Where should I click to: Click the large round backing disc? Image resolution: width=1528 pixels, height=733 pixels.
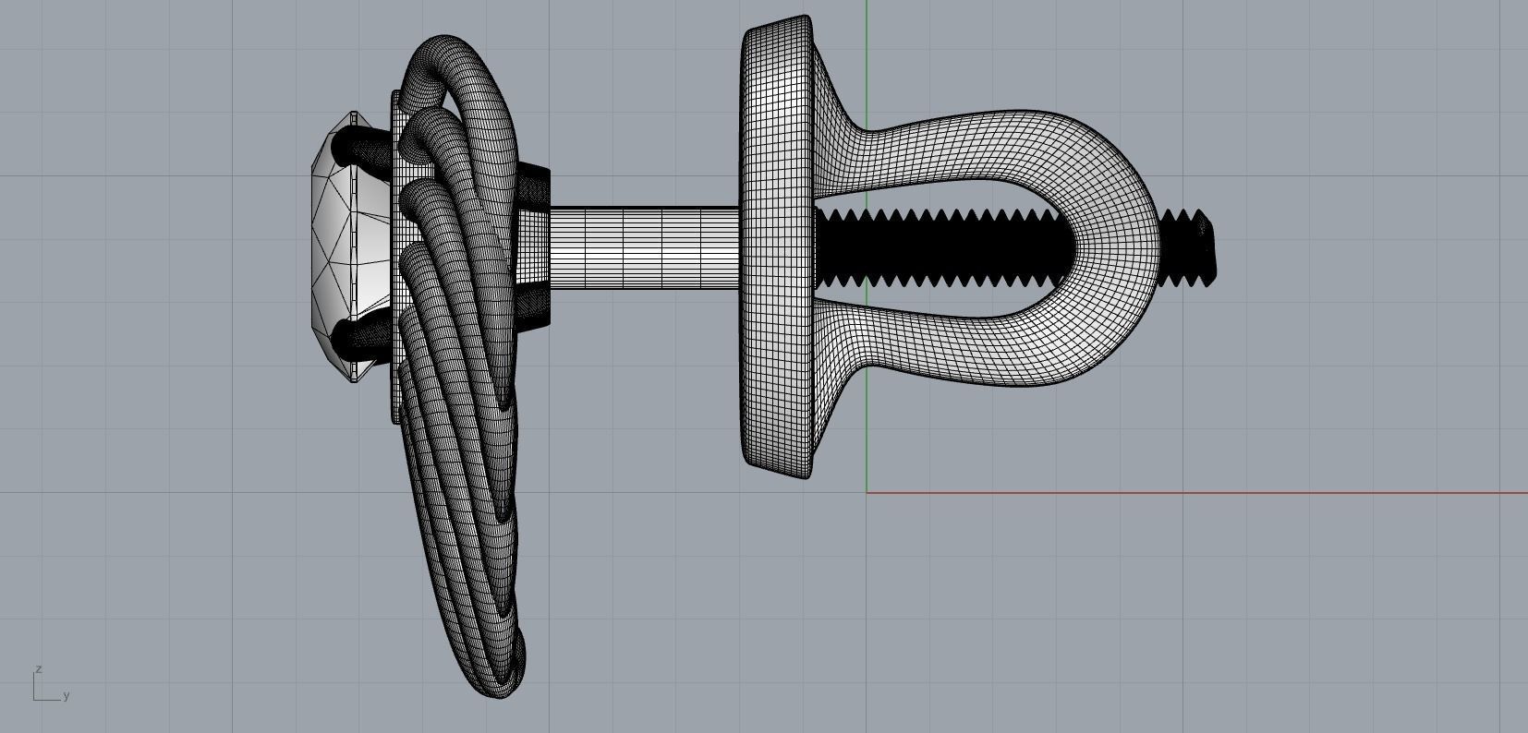[x=777, y=247]
